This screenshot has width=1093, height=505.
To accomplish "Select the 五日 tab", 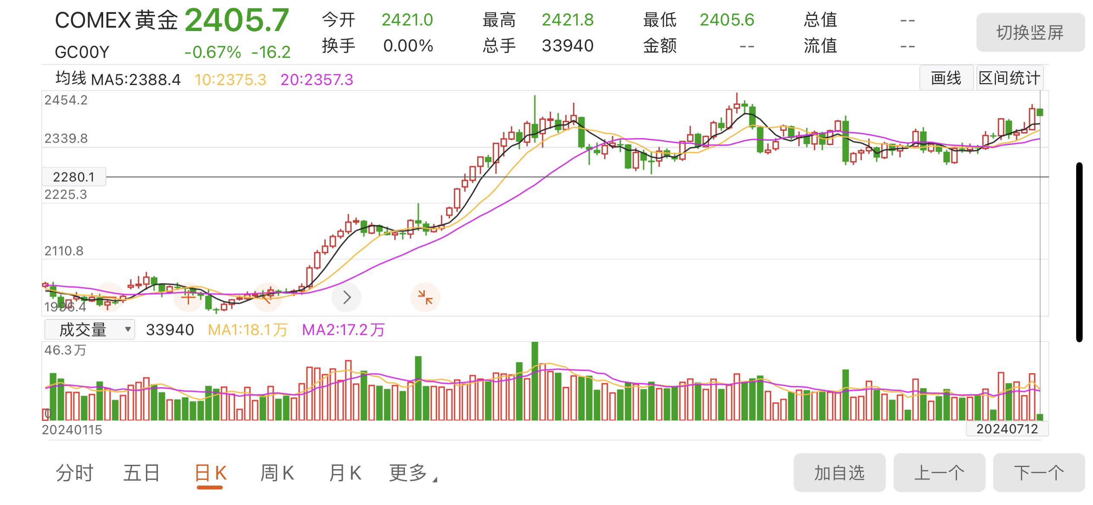I will tap(142, 473).
